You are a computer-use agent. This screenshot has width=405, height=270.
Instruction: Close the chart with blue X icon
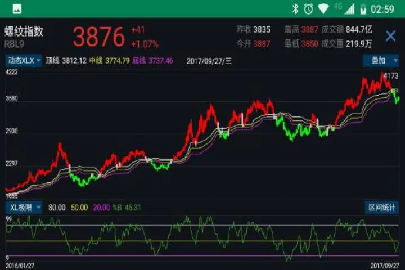pos(390,36)
